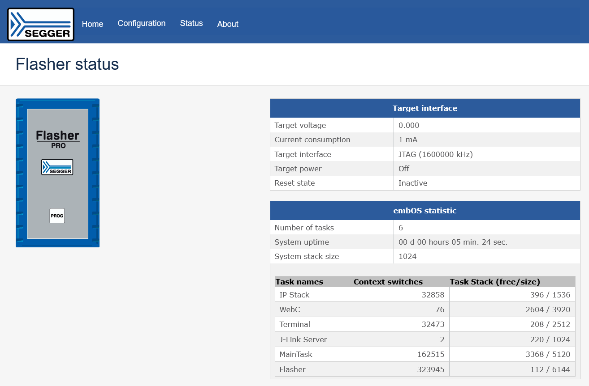Click the Context switches column header
The height and width of the screenshot is (386, 589).
click(x=388, y=282)
